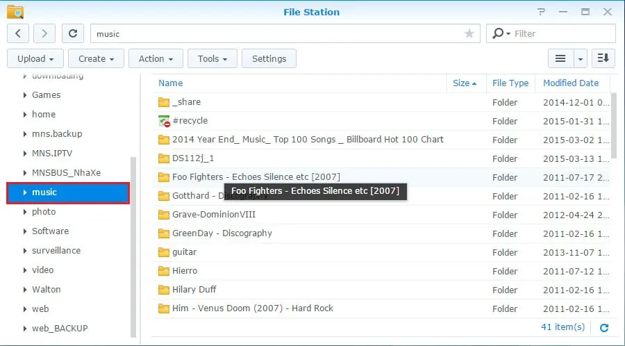Click the File Station help question mark
The image size is (625, 346).
(x=541, y=12)
